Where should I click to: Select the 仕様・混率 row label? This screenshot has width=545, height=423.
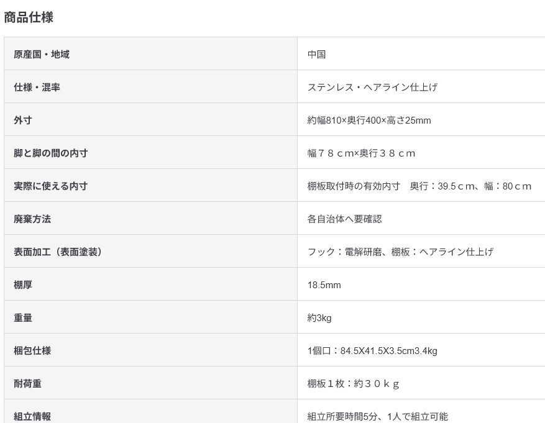pos(37,87)
